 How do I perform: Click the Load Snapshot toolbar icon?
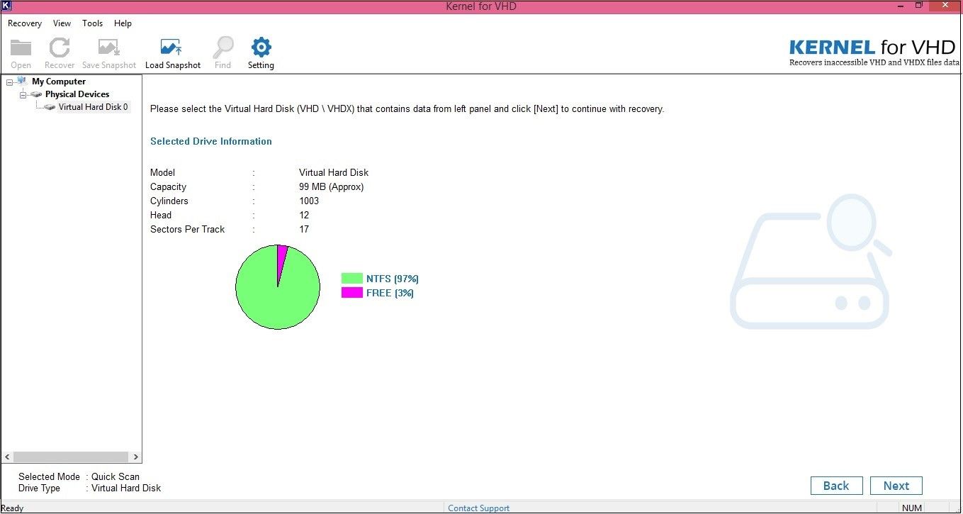click(x=172, y=48)
